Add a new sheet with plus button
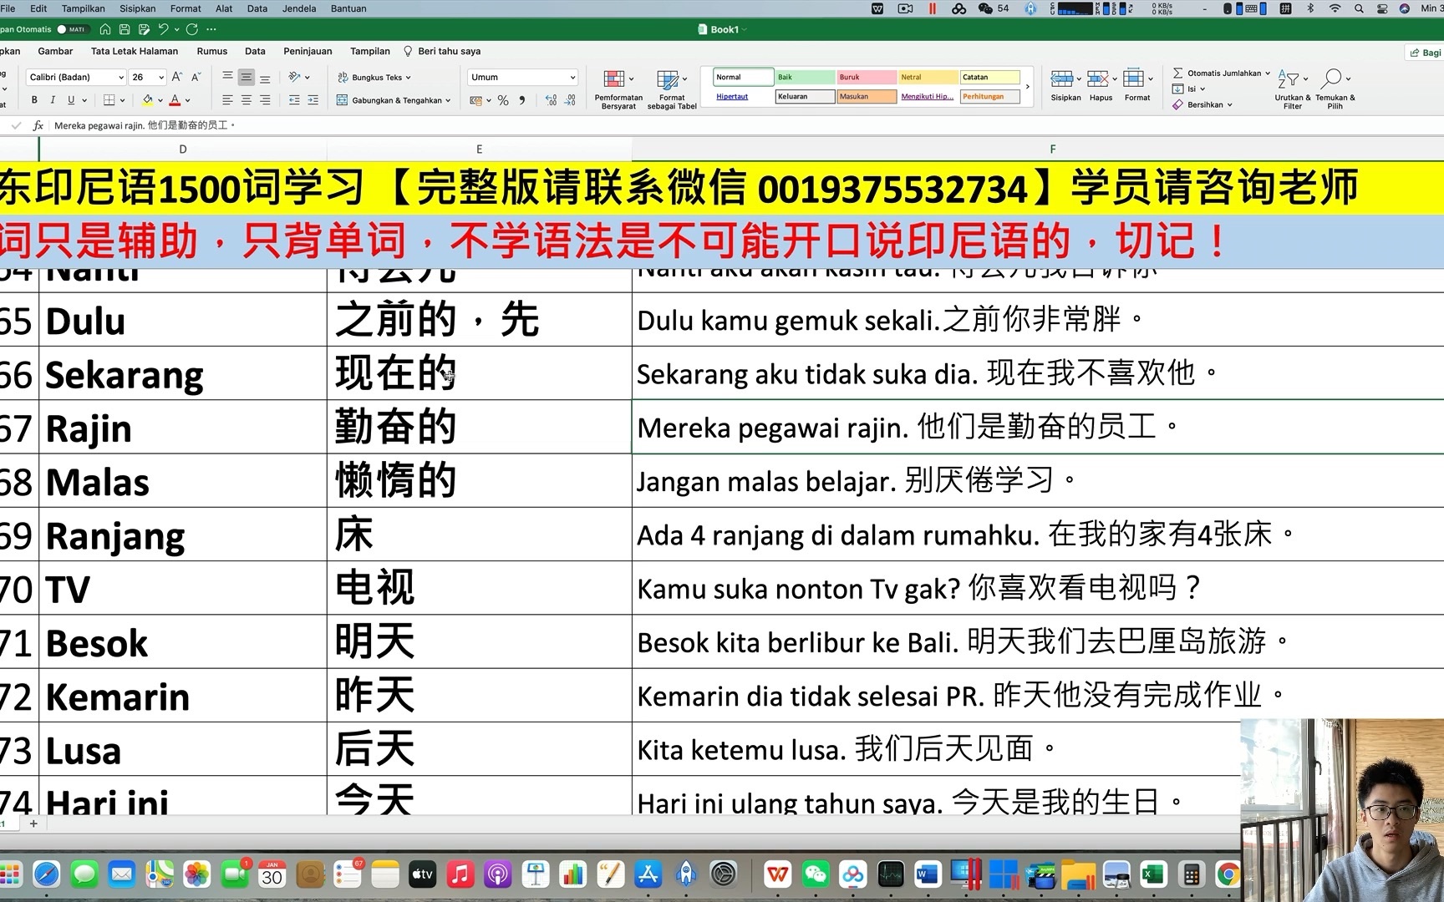 33,823
